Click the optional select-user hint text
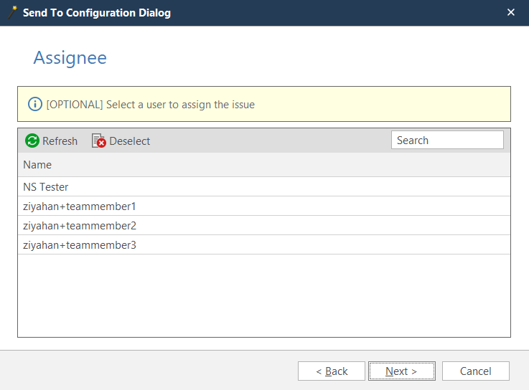Screen dimensions: 529x390 150,105
